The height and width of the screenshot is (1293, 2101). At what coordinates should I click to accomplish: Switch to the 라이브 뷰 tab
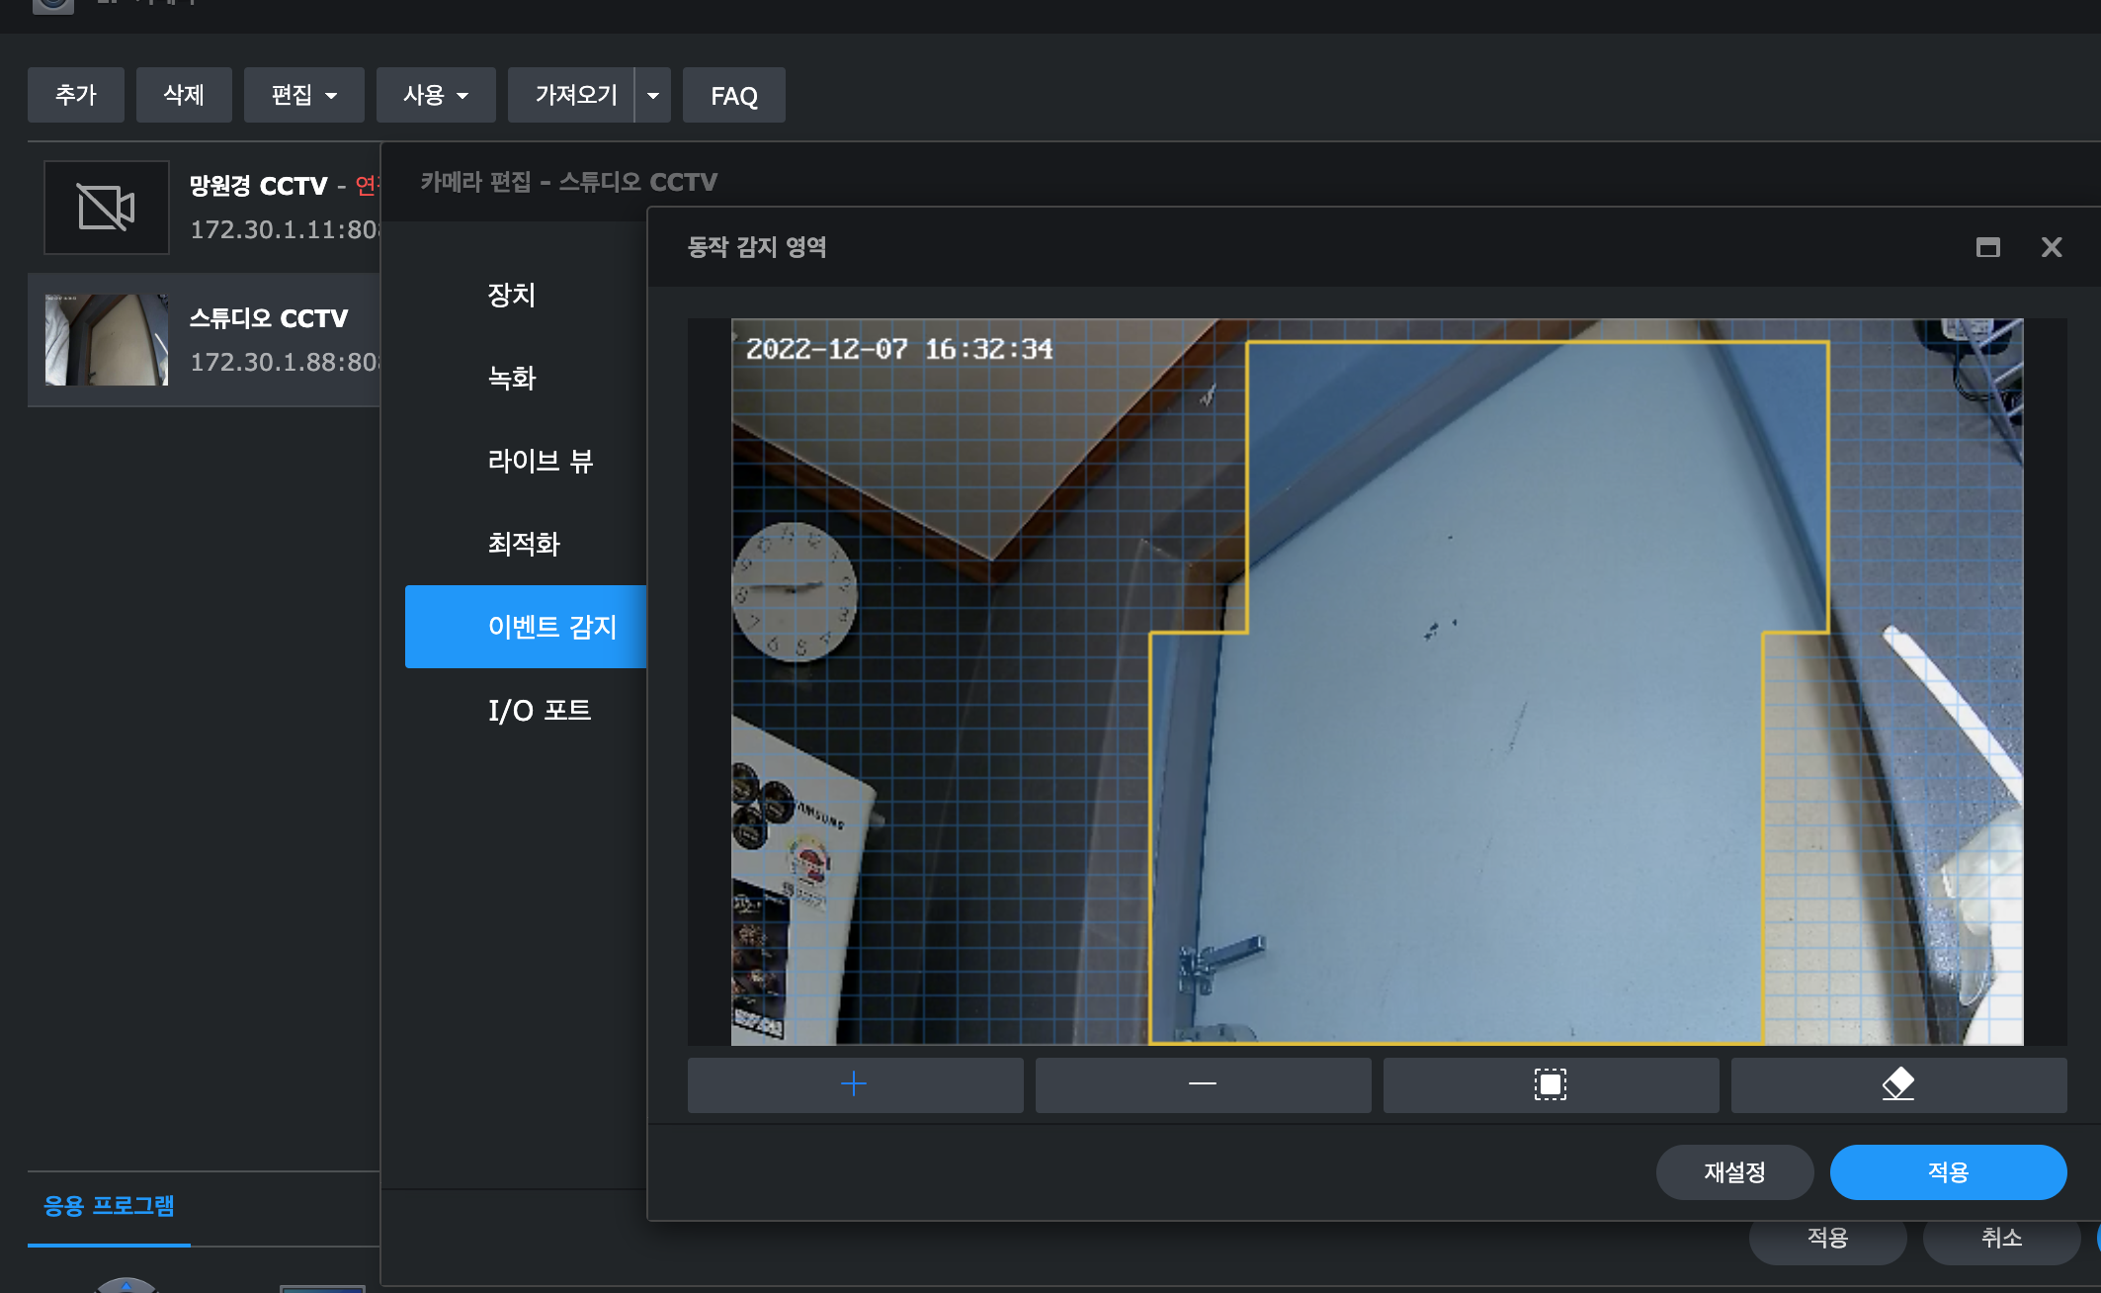(540, 461)
